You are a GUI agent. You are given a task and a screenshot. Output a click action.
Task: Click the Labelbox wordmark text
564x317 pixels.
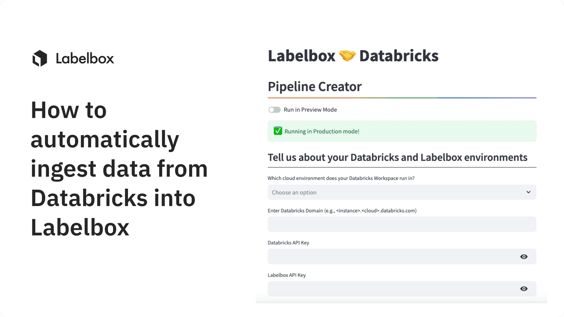click(85, 58)
